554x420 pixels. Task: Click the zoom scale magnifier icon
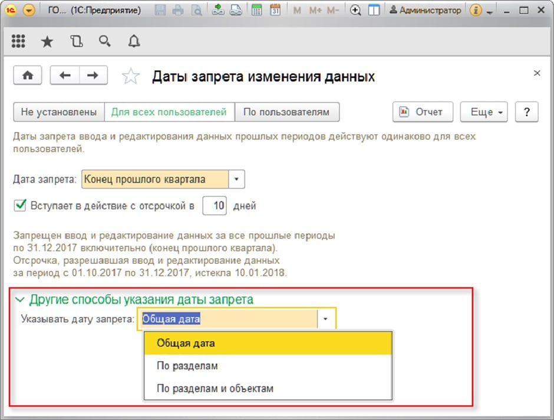[355, 11]
